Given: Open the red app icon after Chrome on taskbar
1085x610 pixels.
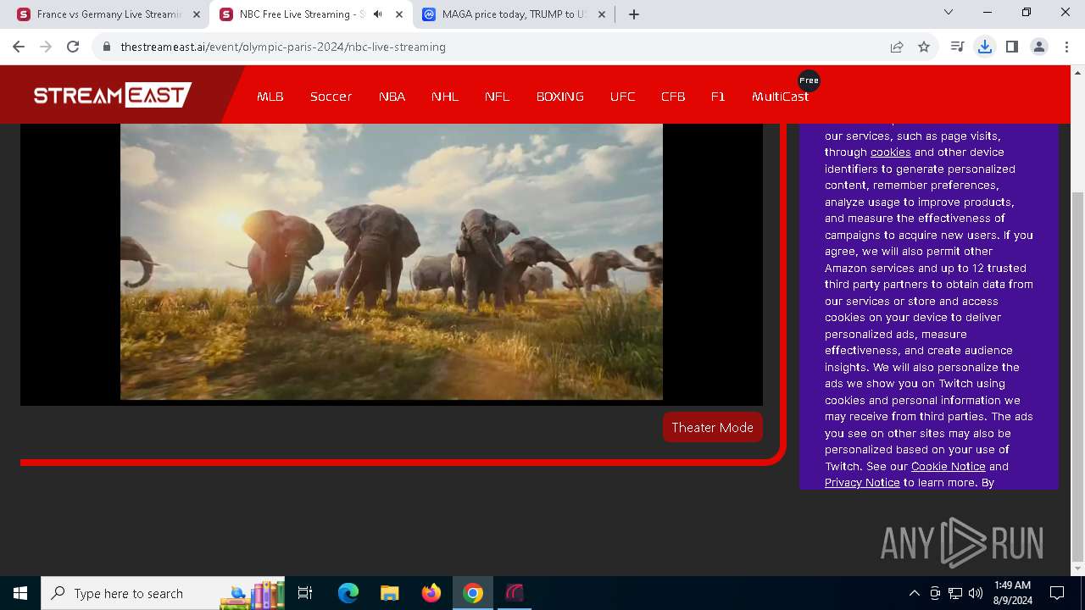Looking at the screenshot, I should click(x=515, y=593).
